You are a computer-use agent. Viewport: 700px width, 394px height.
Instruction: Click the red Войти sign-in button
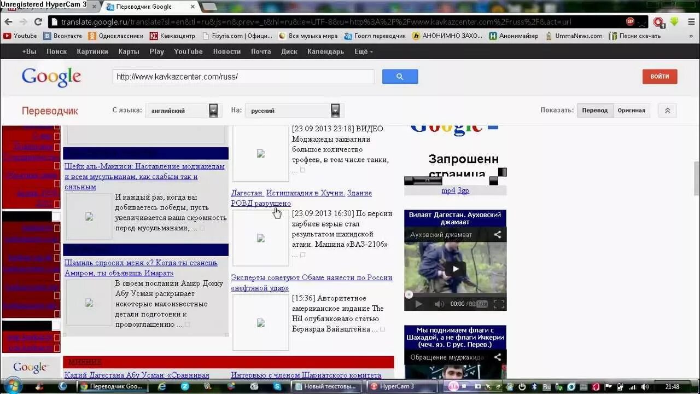click(660, 77)
